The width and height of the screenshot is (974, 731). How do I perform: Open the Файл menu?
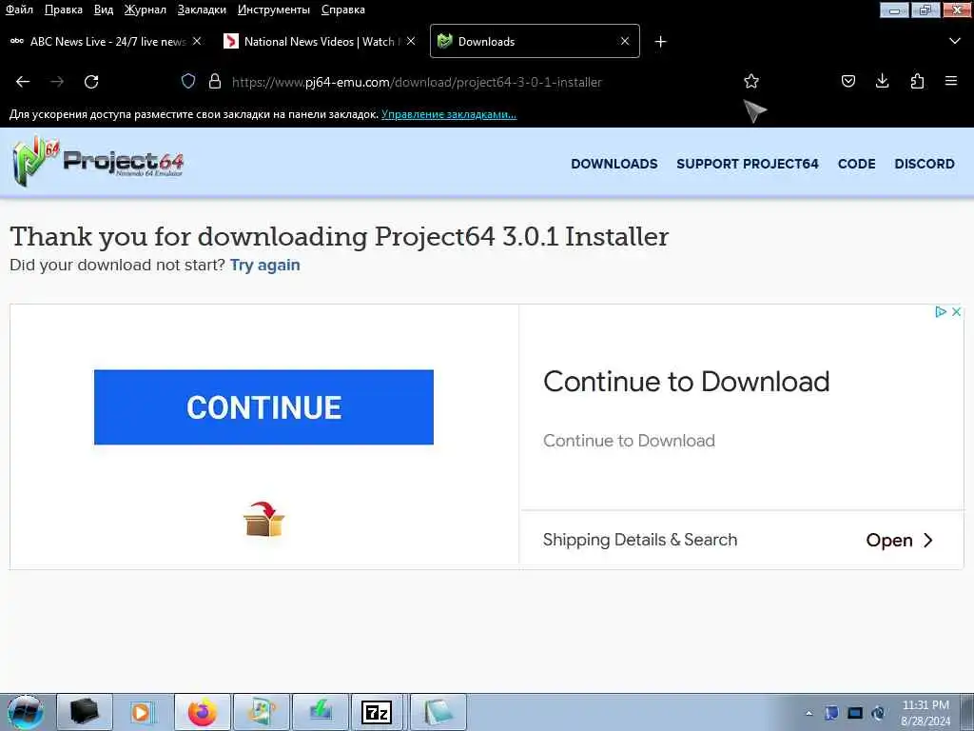tap(19, 10)
